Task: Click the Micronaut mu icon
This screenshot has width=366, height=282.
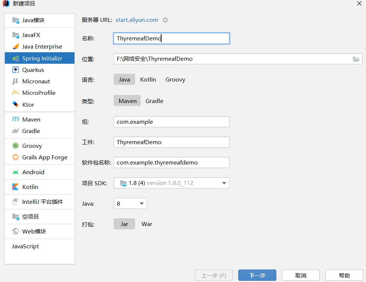Action: pos(16,81)
